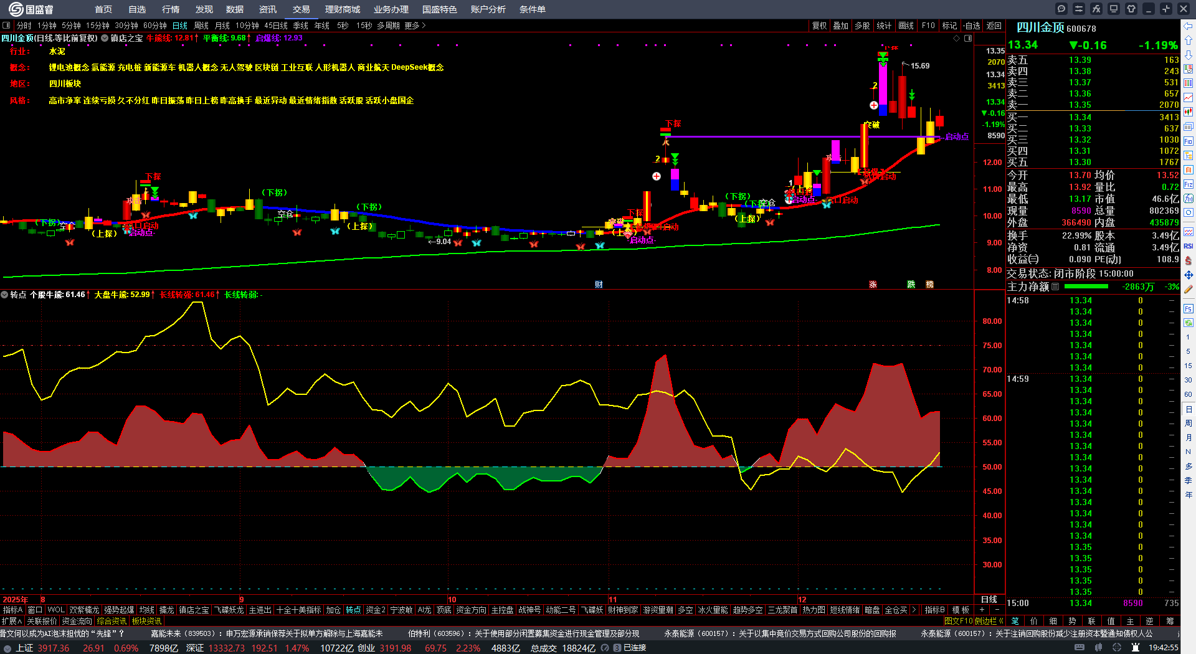1196x654 pixels.
Task: Add stock with the -自选 button
Action: coord(972,26)
